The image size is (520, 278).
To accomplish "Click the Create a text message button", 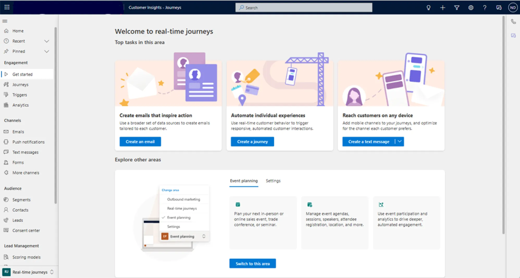I will tap(368, 142).
